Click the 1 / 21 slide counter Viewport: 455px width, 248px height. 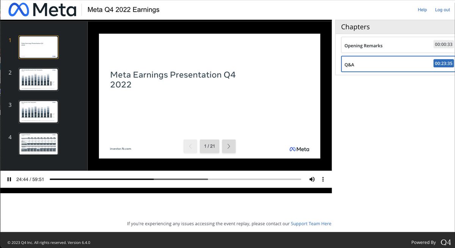coord(209,146)
